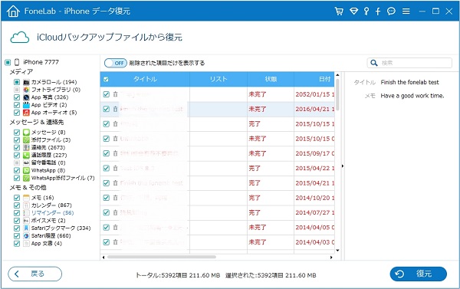
Task: Click the iCloud cloud icon
Action: point(20,38)
